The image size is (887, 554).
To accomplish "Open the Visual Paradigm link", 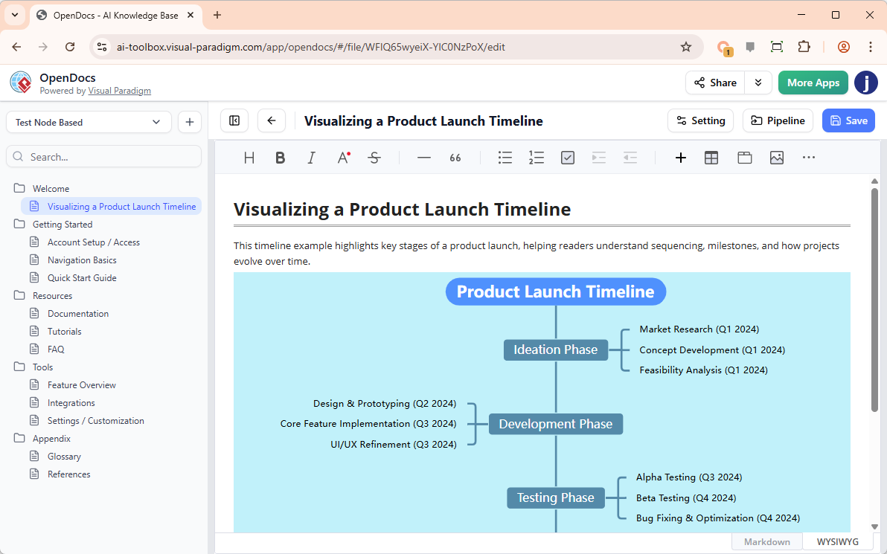I will point(119,91).
